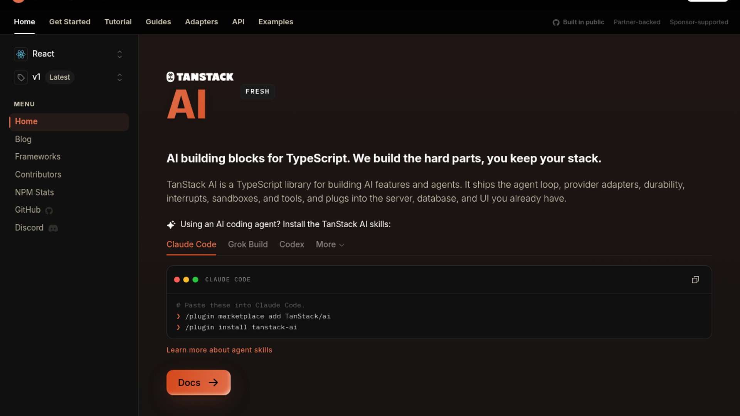The width and height of the screenshot is (740, 416).
Task: Switch to the Grok Build tab
Action: pos(248,245)
